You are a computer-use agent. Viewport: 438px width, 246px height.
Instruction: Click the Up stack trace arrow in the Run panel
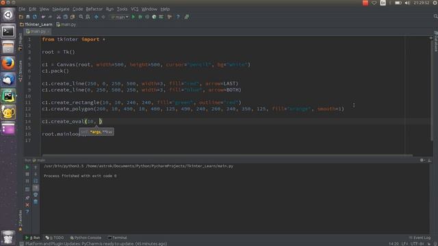tap(36, 167)
